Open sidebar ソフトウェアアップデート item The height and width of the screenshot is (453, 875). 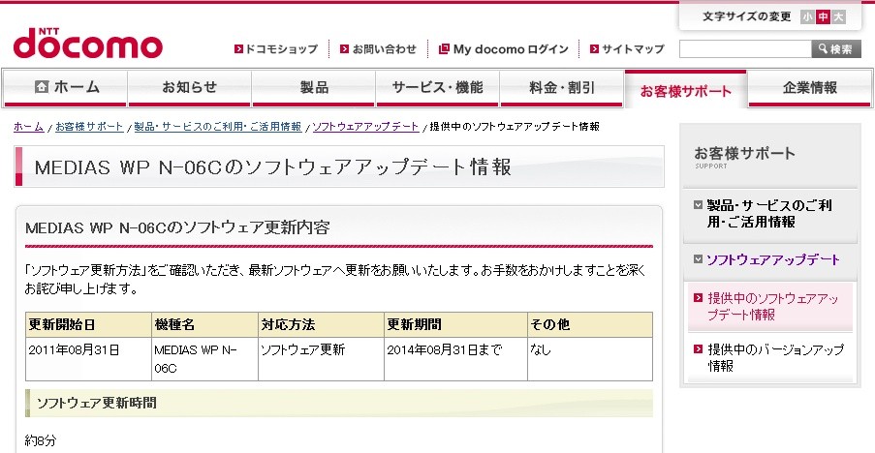point(772,259)
